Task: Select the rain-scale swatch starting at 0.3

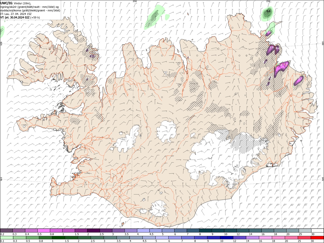Action: pyautogui.click(x=20, y=238)
